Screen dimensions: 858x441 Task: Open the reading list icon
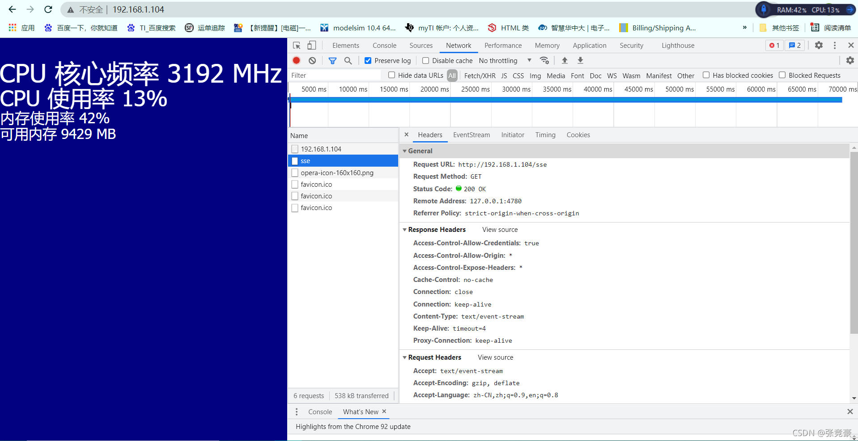815,28
